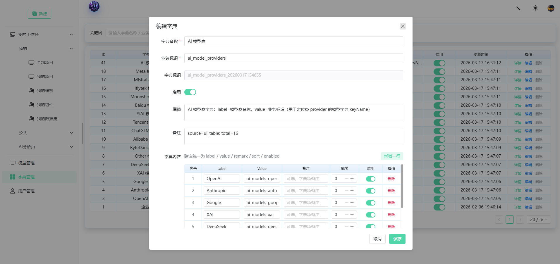Click the 备注 field in the OpenAI row
Viewport: 560px width, 264px height.
(x=306, y=179)
